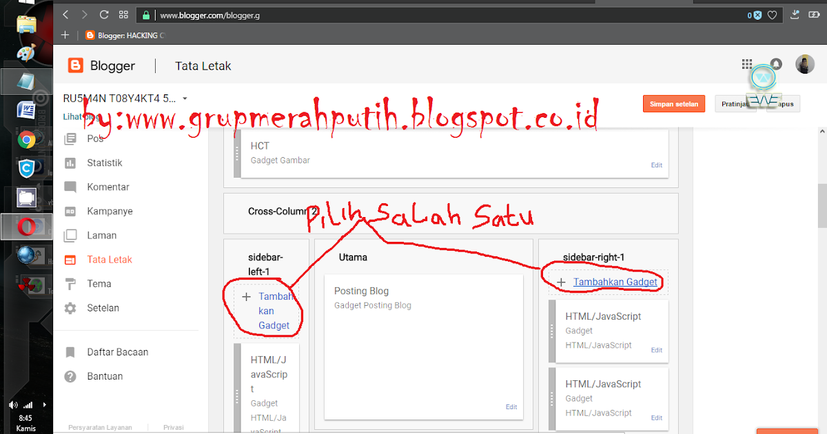This screenshot has height=434, width=827.
Task: Click Tambahkan Gadget in sidebar-right-1
Action: click(x=615, y=282)
